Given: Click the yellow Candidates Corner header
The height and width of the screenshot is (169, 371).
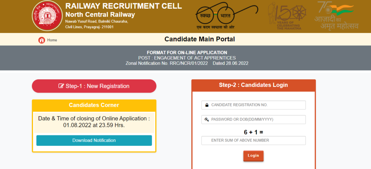Looking at the screenshot, I should click(94, 105).
